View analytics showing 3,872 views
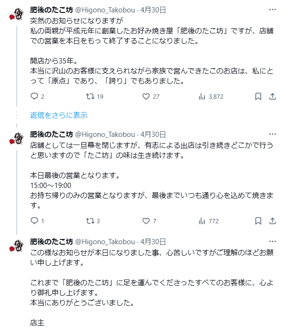The width and height of the screenshot is (285, 332). (211, 96)
